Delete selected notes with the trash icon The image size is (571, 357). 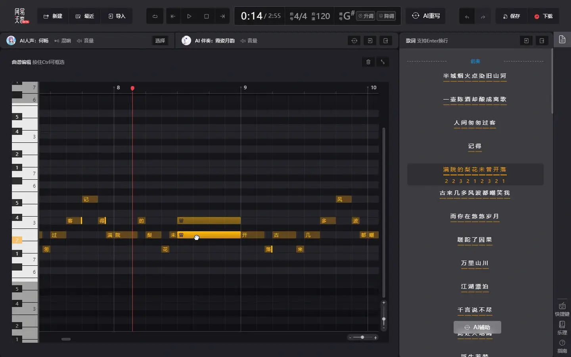pyautogui.click(x=368, y=62)
